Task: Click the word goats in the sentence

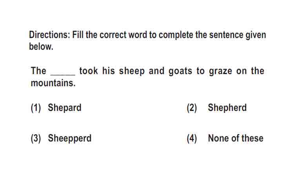Action: coord(180,71)
